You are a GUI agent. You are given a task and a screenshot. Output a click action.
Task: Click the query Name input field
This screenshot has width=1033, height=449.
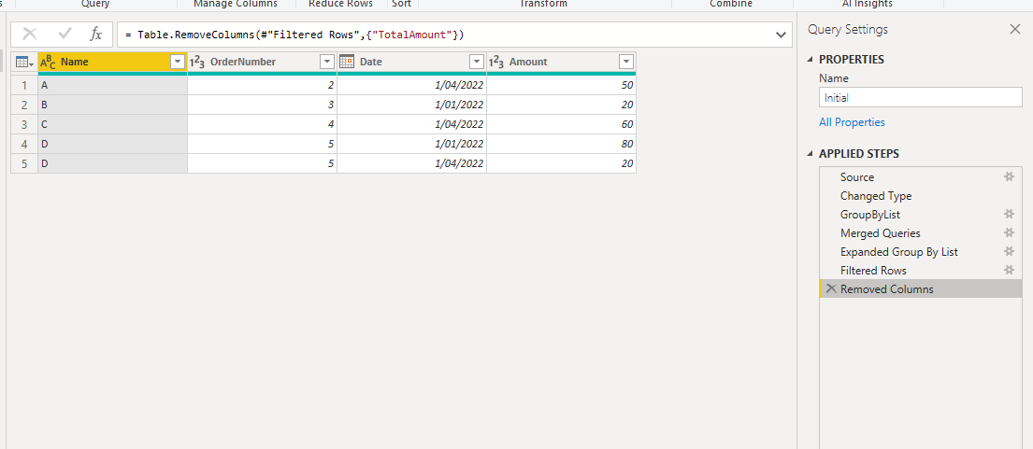(x=920, y=97)
